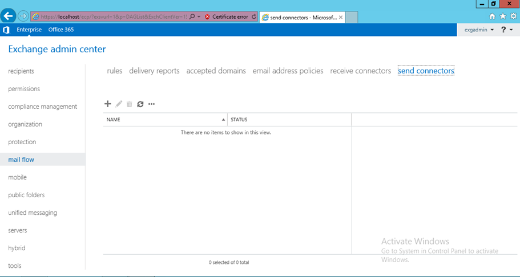Click the Exchange admin center title
This screenshot has width=520, height=277.
click(x=57, y=49)
